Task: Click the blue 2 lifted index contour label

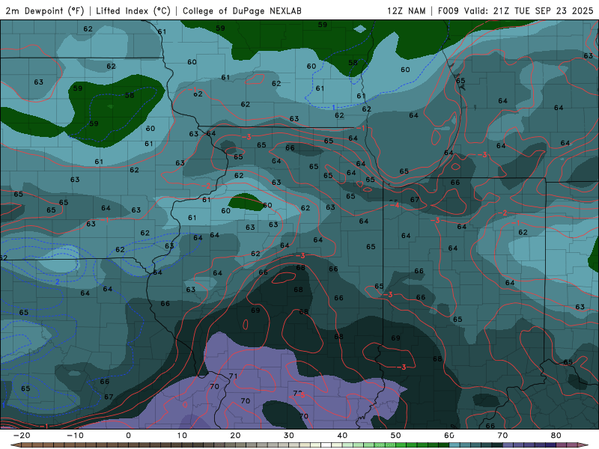Action: 58,282
